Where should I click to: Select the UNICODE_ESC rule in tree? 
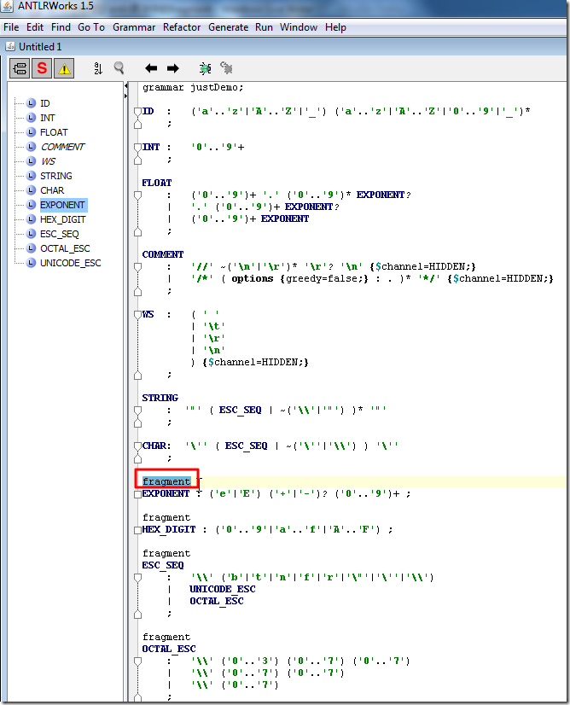[x=71, y=263]
